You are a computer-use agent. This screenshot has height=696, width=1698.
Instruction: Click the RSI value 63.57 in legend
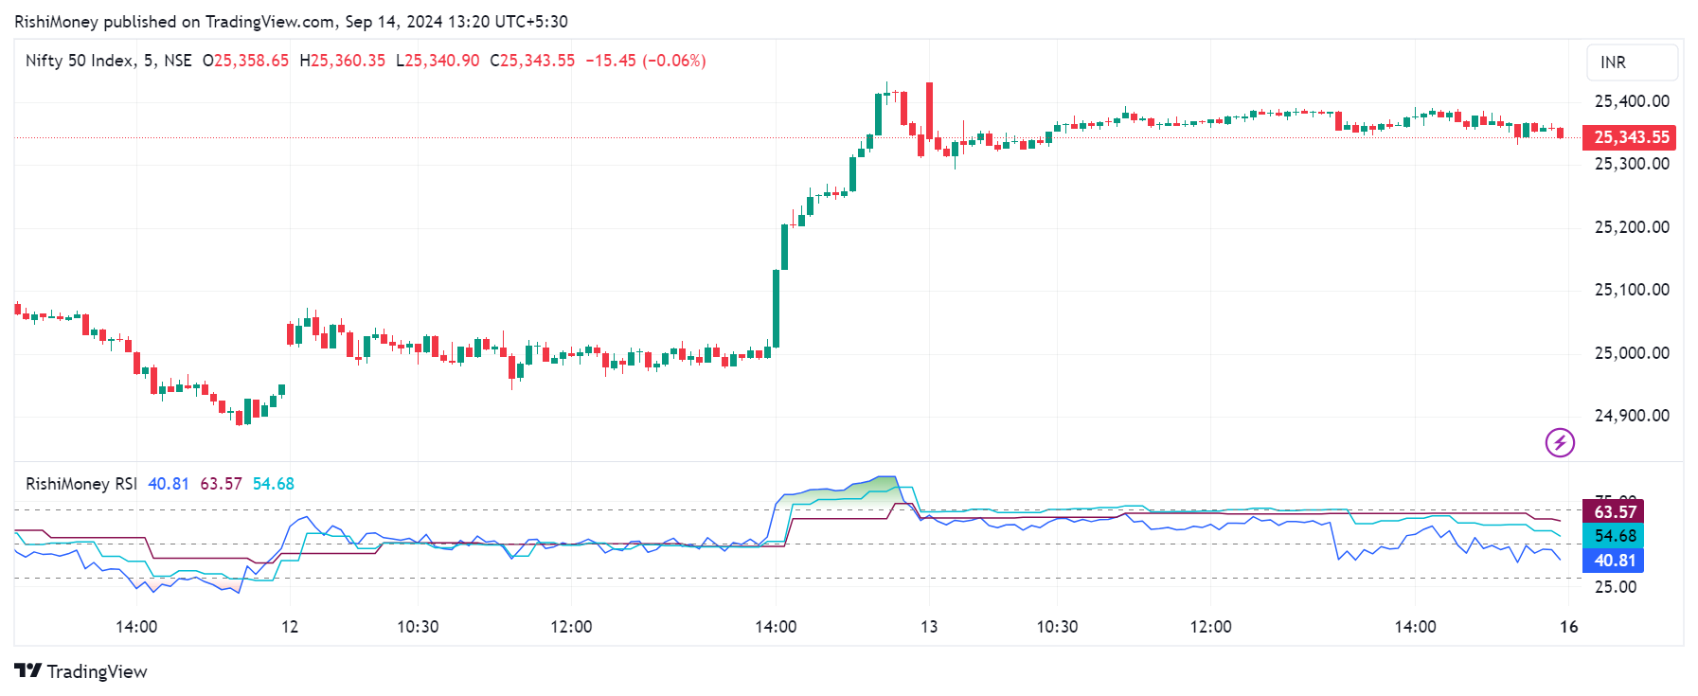click(x=221, y=484)
